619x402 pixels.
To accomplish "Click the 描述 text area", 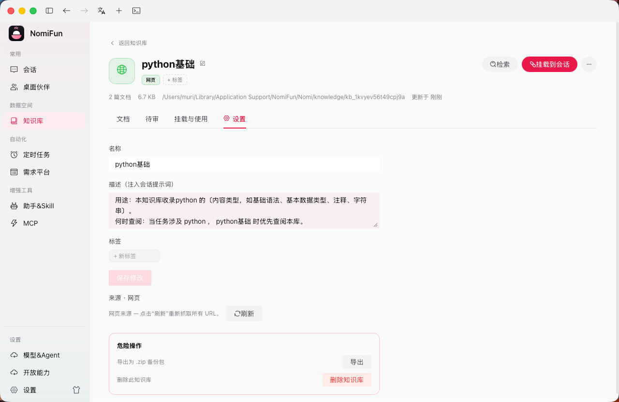I will [244, 211].
